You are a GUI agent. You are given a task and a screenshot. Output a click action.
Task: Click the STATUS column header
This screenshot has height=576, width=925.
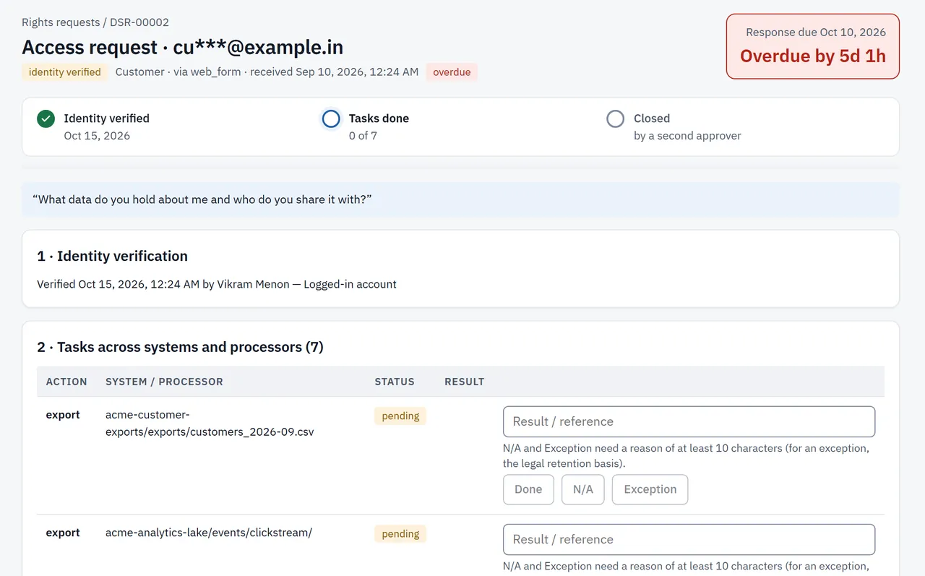pos(395,382)
